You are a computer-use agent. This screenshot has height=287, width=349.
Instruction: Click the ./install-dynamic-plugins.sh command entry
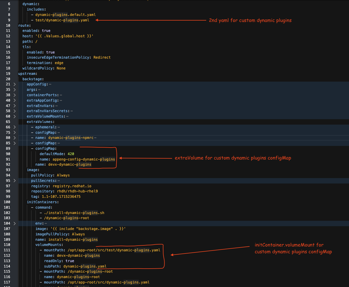pyautogui.click(x=74, y=213)
